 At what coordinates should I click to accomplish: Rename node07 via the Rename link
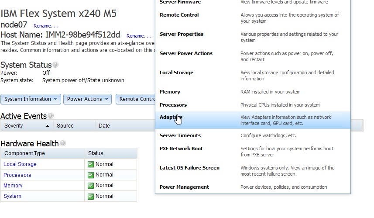coord(46,26)
